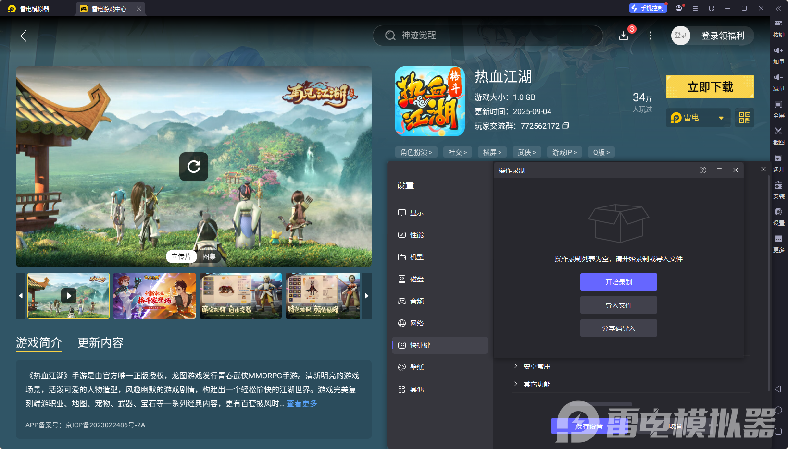Select the 快捷键 settings category
This screenshot has height=449, width=788.
coord(440,345)
